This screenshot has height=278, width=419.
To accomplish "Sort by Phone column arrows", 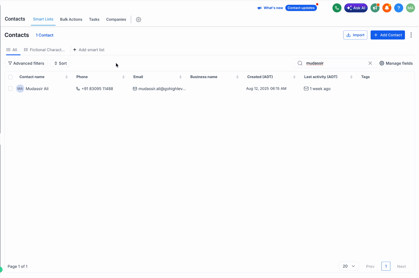I will (x=124, y=77).
